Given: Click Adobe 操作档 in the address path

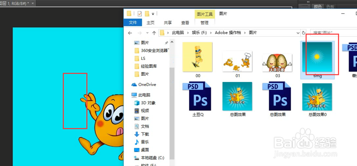Looking at the screenshot, I should (x=228, y=33).
